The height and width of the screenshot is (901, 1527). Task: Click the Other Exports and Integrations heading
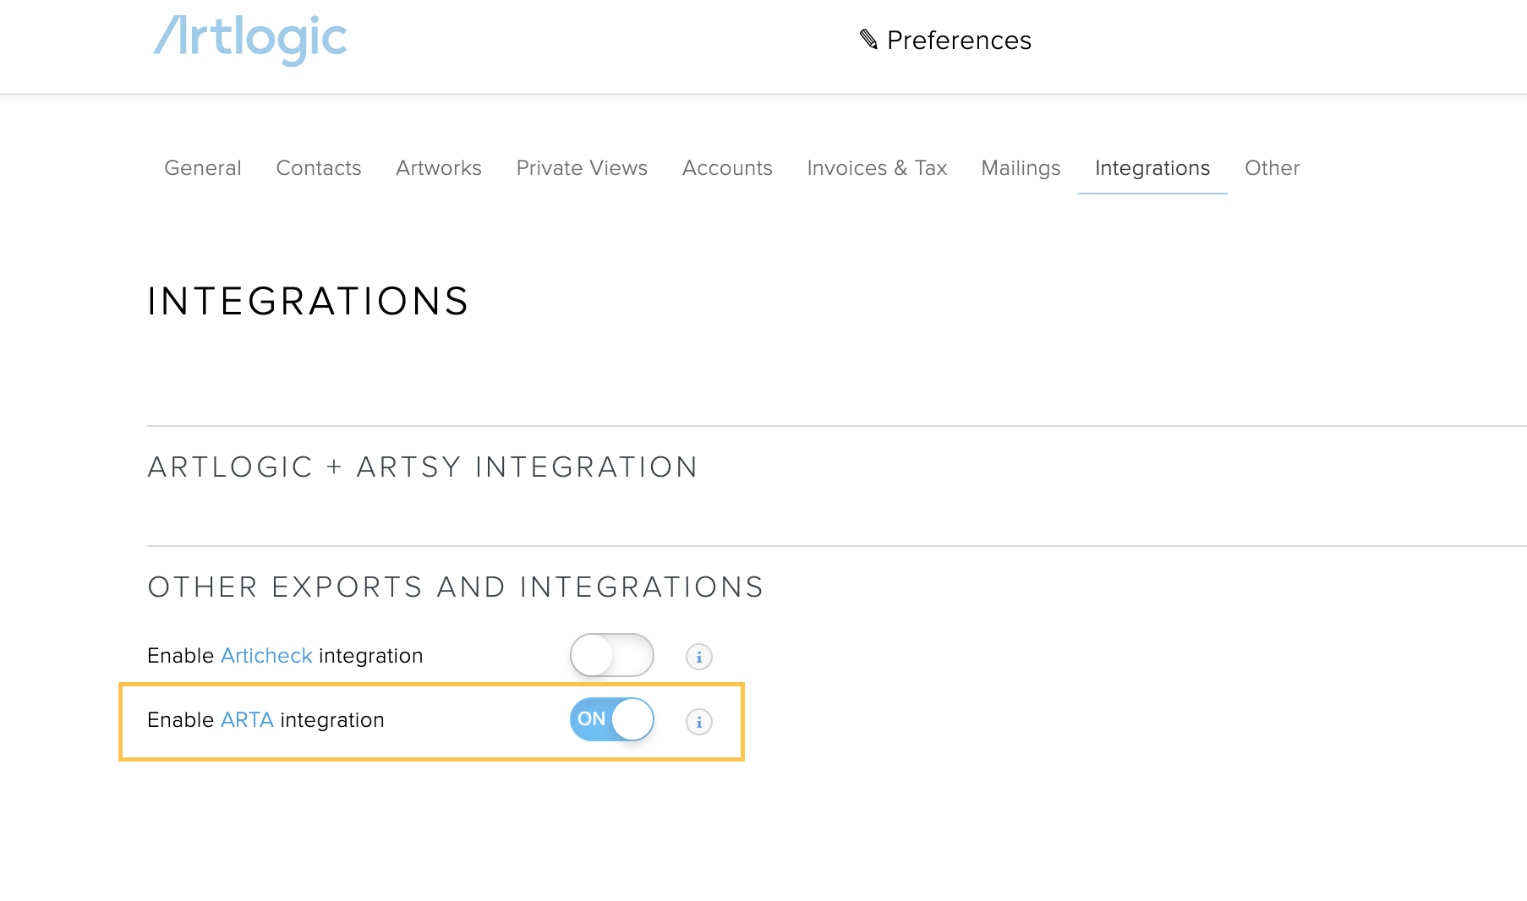[x=456, y=587]
